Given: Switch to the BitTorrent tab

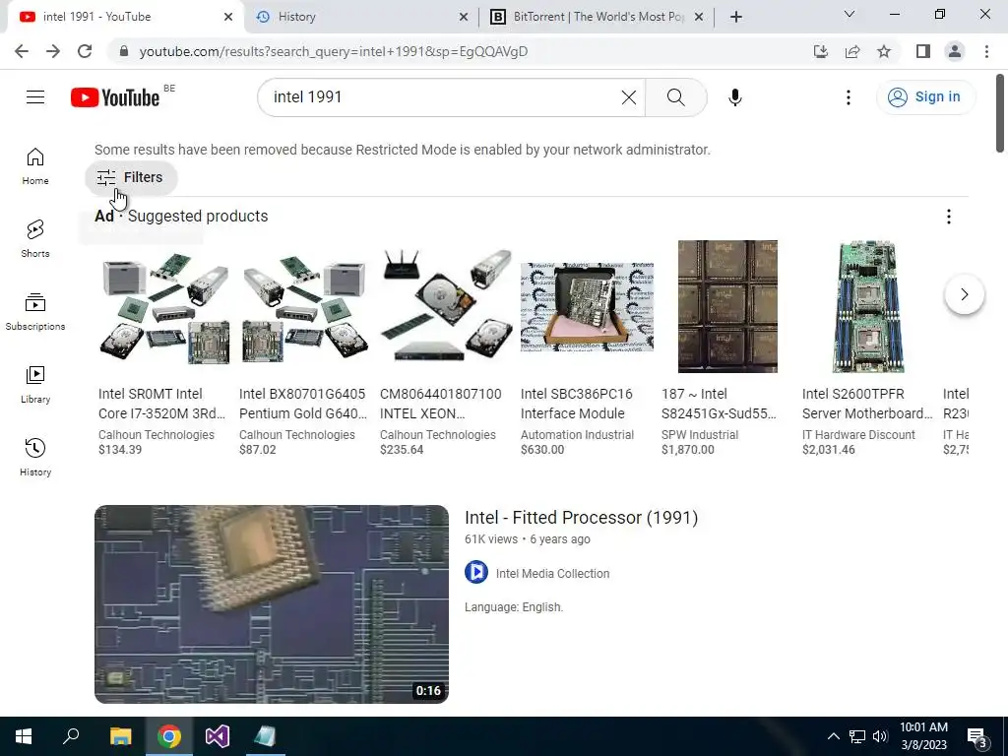Looking at the screenshot, I should (596, 17).
